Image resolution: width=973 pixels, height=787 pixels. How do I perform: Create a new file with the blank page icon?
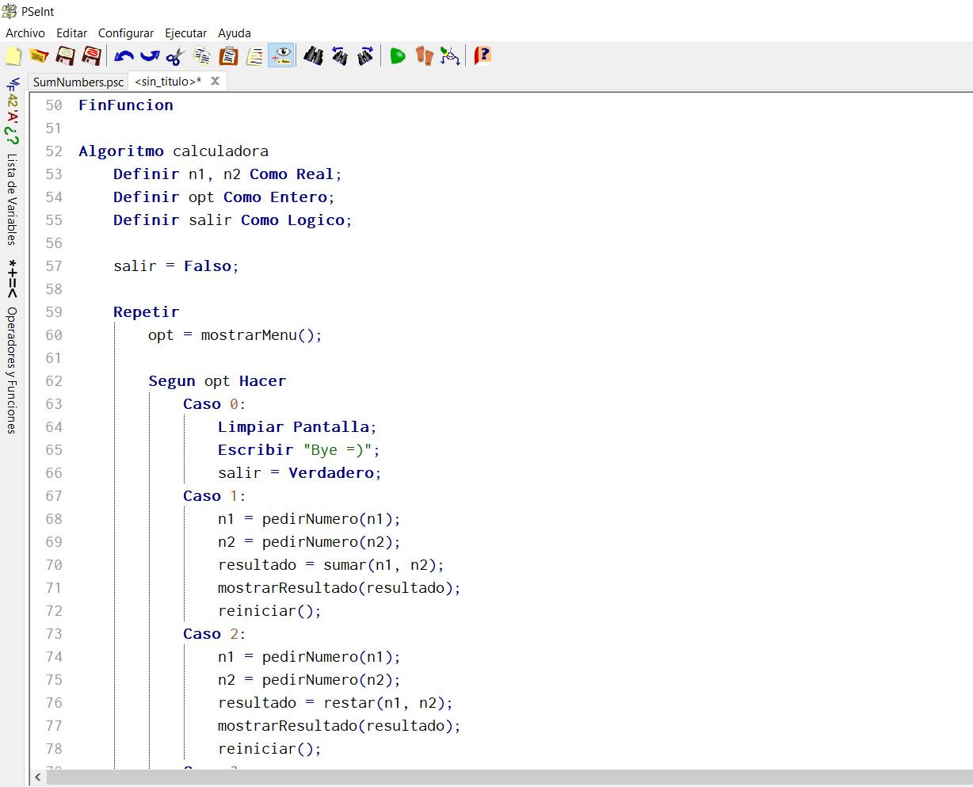(x=14, y=55)
